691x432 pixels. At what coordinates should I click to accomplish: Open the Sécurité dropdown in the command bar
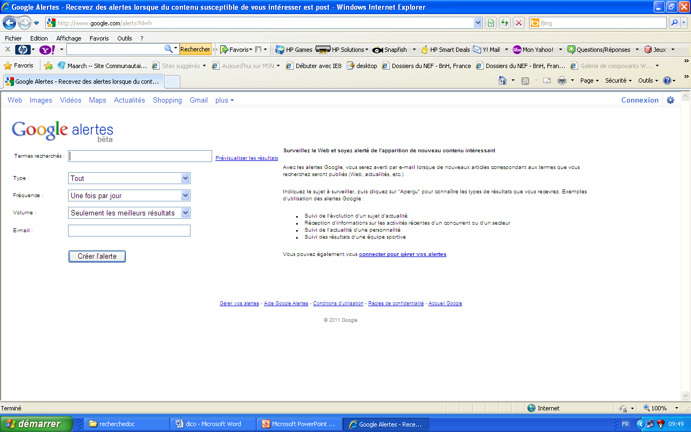[x=618, y=80]
